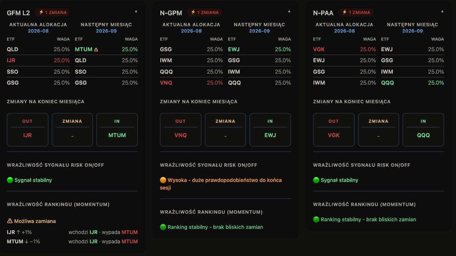456x256 pixels.
Task: Click SSO in GFM L2 current allocation
Action: tap(12, 72)
